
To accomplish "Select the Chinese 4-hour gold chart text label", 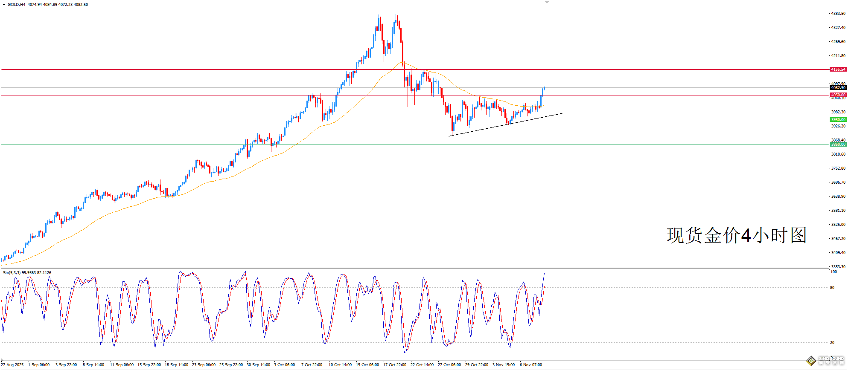I will tap(736, 235).
